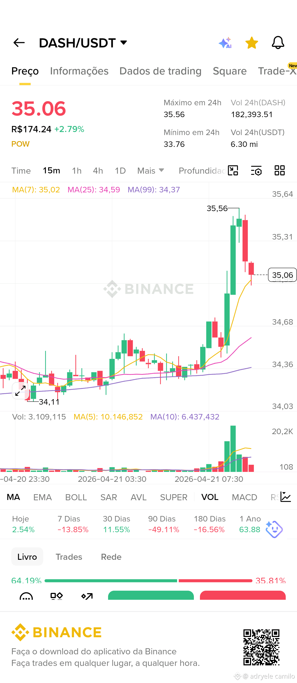Screen dimensions: 297x683
Task: Switch to Profundidade depth view
Action: [202, 171]
